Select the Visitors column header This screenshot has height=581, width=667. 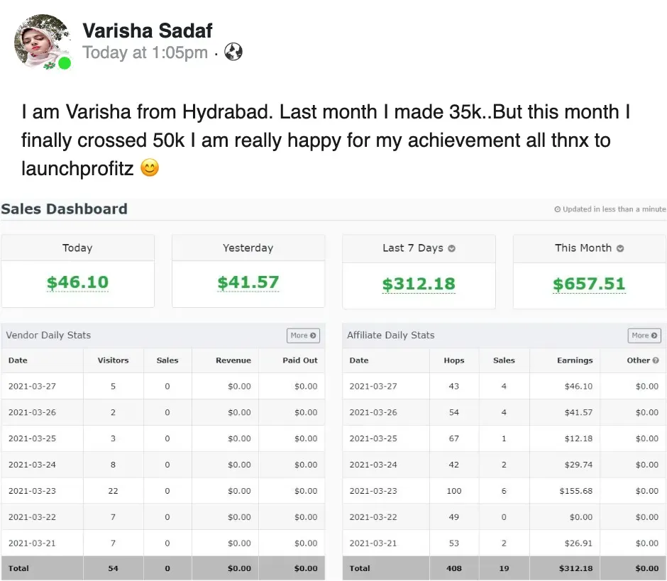[x=113, y=360]
